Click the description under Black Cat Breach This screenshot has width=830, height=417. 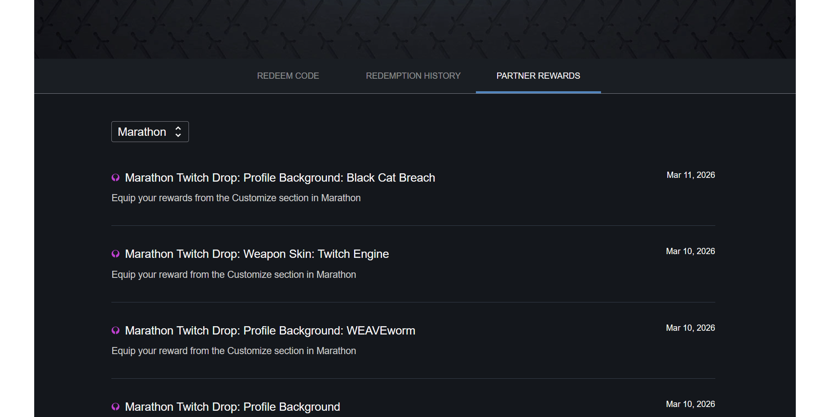click(236, 198)
